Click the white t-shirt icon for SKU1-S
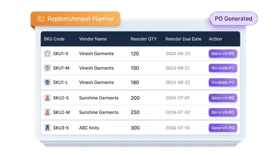 (47, 54)
